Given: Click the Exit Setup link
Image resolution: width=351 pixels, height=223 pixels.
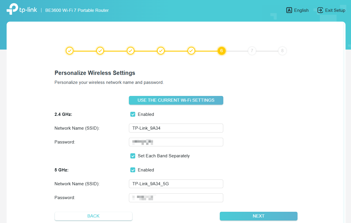Looking at the screenshot, I should [x=335, y=10].
